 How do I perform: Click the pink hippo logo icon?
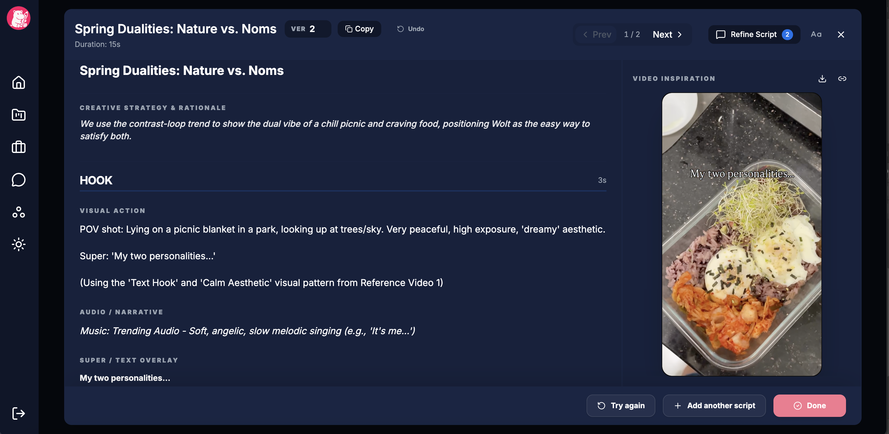(19, 18)
